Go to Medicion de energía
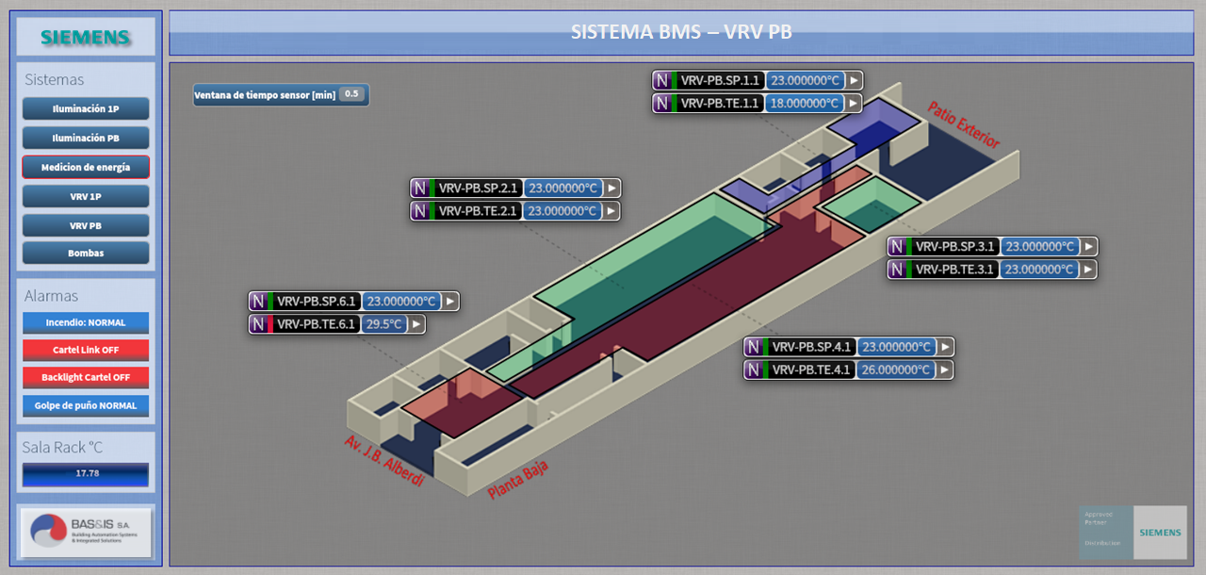This screenshot has width=1206, height=575. pyautogui.click(x=86, y=167)
